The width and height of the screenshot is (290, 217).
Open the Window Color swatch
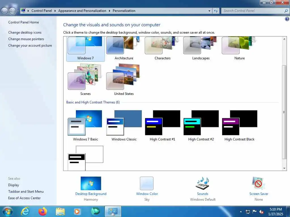tap(147, 183)
